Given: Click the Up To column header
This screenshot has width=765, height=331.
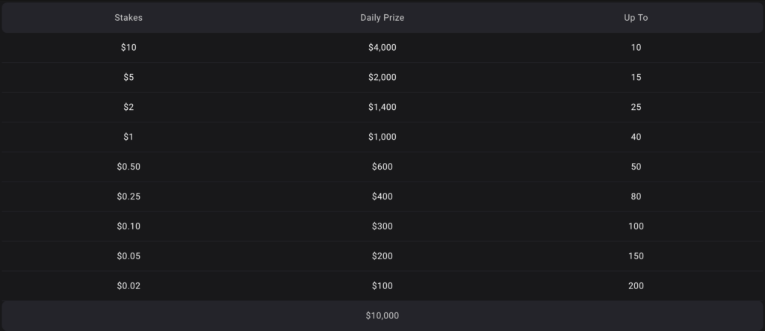Looking at the screenshot, I should pyautogui.click(x=636, y=17).
